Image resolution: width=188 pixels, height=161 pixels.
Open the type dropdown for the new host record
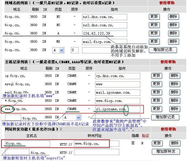tap(72, 117)
